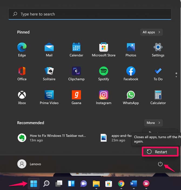
Task: Click the Pinned section heading
Action: click(23, 32)
